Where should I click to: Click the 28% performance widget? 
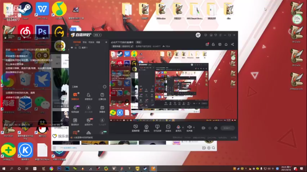pyautogui.click(x=297, y=19)
